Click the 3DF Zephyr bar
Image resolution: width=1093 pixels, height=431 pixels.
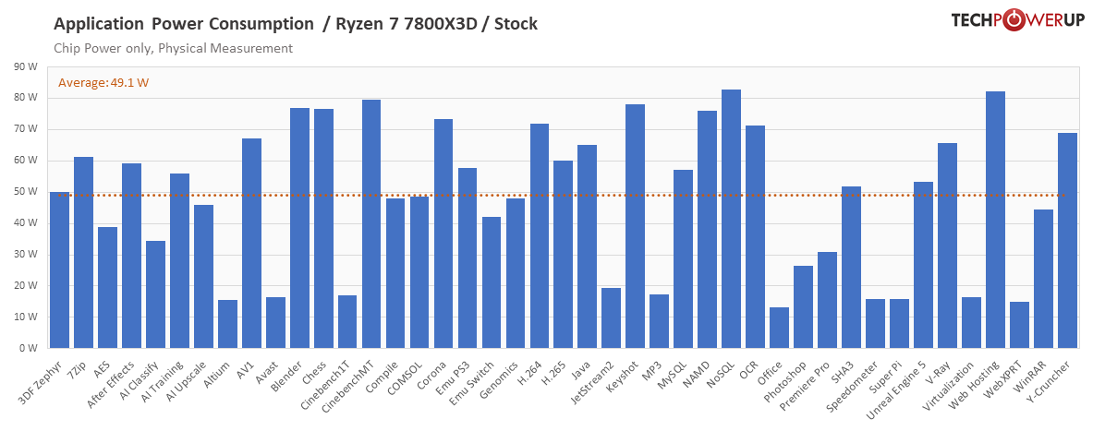click(x=60, y=270)
